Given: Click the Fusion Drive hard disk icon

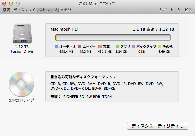Looking at the screenshot, I should [x=22, y=33].
